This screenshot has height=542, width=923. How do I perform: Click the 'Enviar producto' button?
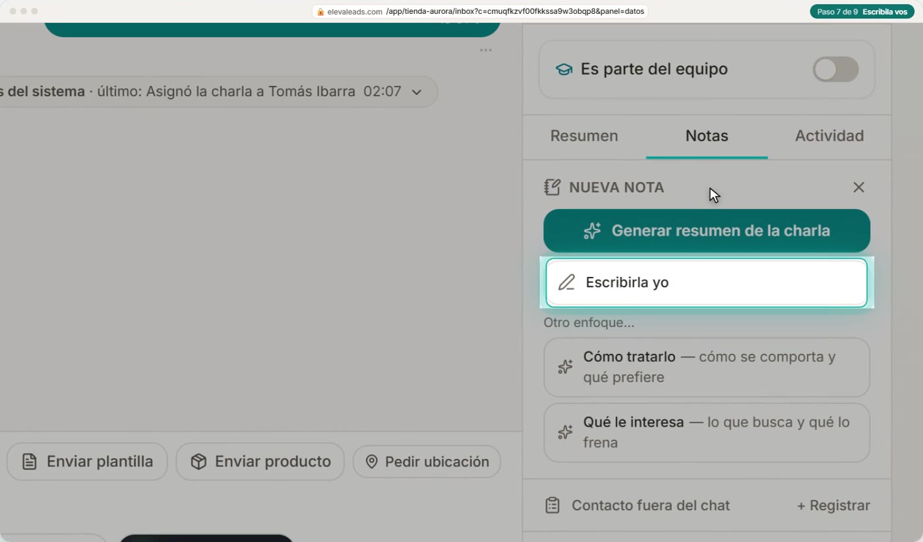coord(260,462)
